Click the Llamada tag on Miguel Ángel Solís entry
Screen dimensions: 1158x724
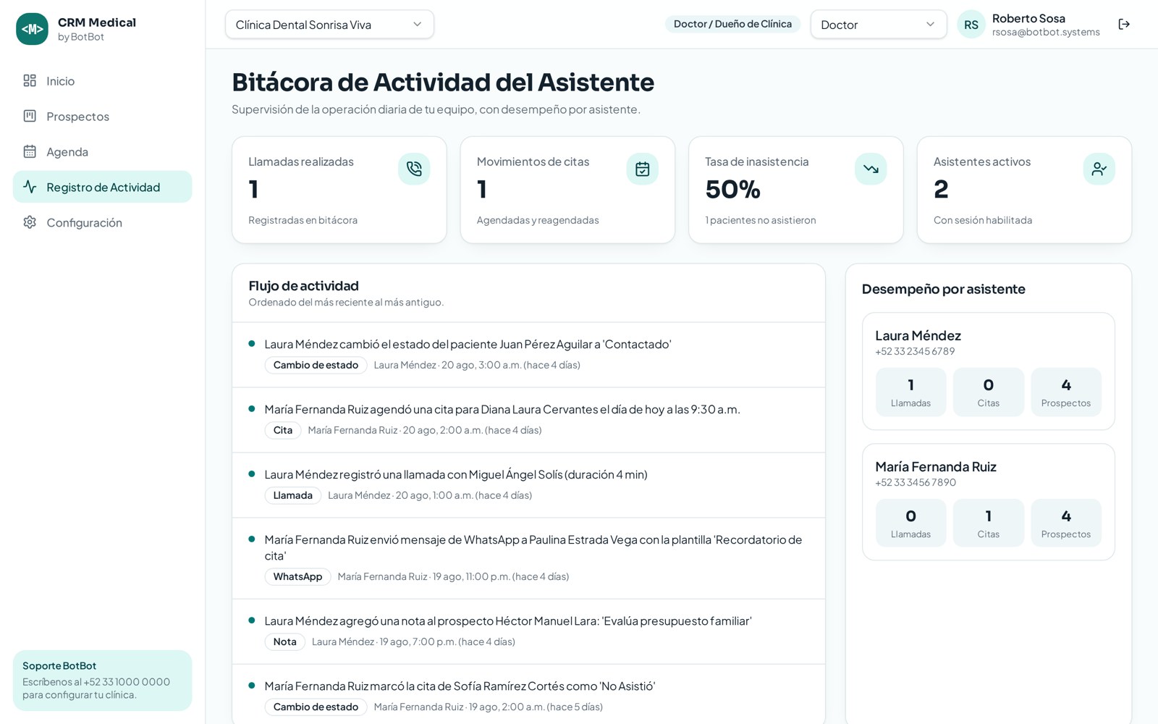coord(292,495)
